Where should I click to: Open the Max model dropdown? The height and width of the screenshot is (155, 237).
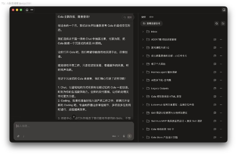pyautogui.click(x=116, y=136)
